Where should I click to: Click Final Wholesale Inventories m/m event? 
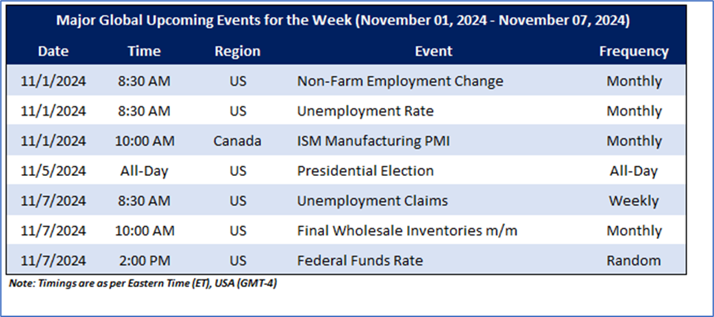tap(407, 231)
